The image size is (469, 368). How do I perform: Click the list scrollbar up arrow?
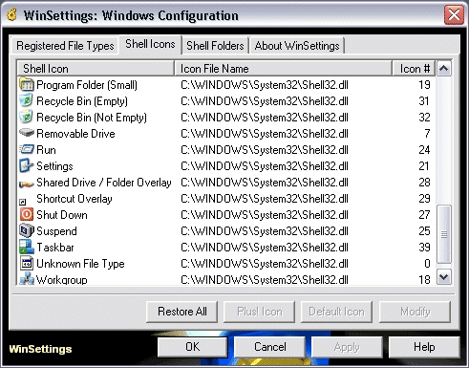pyautogui.click(x=444, y=69)
